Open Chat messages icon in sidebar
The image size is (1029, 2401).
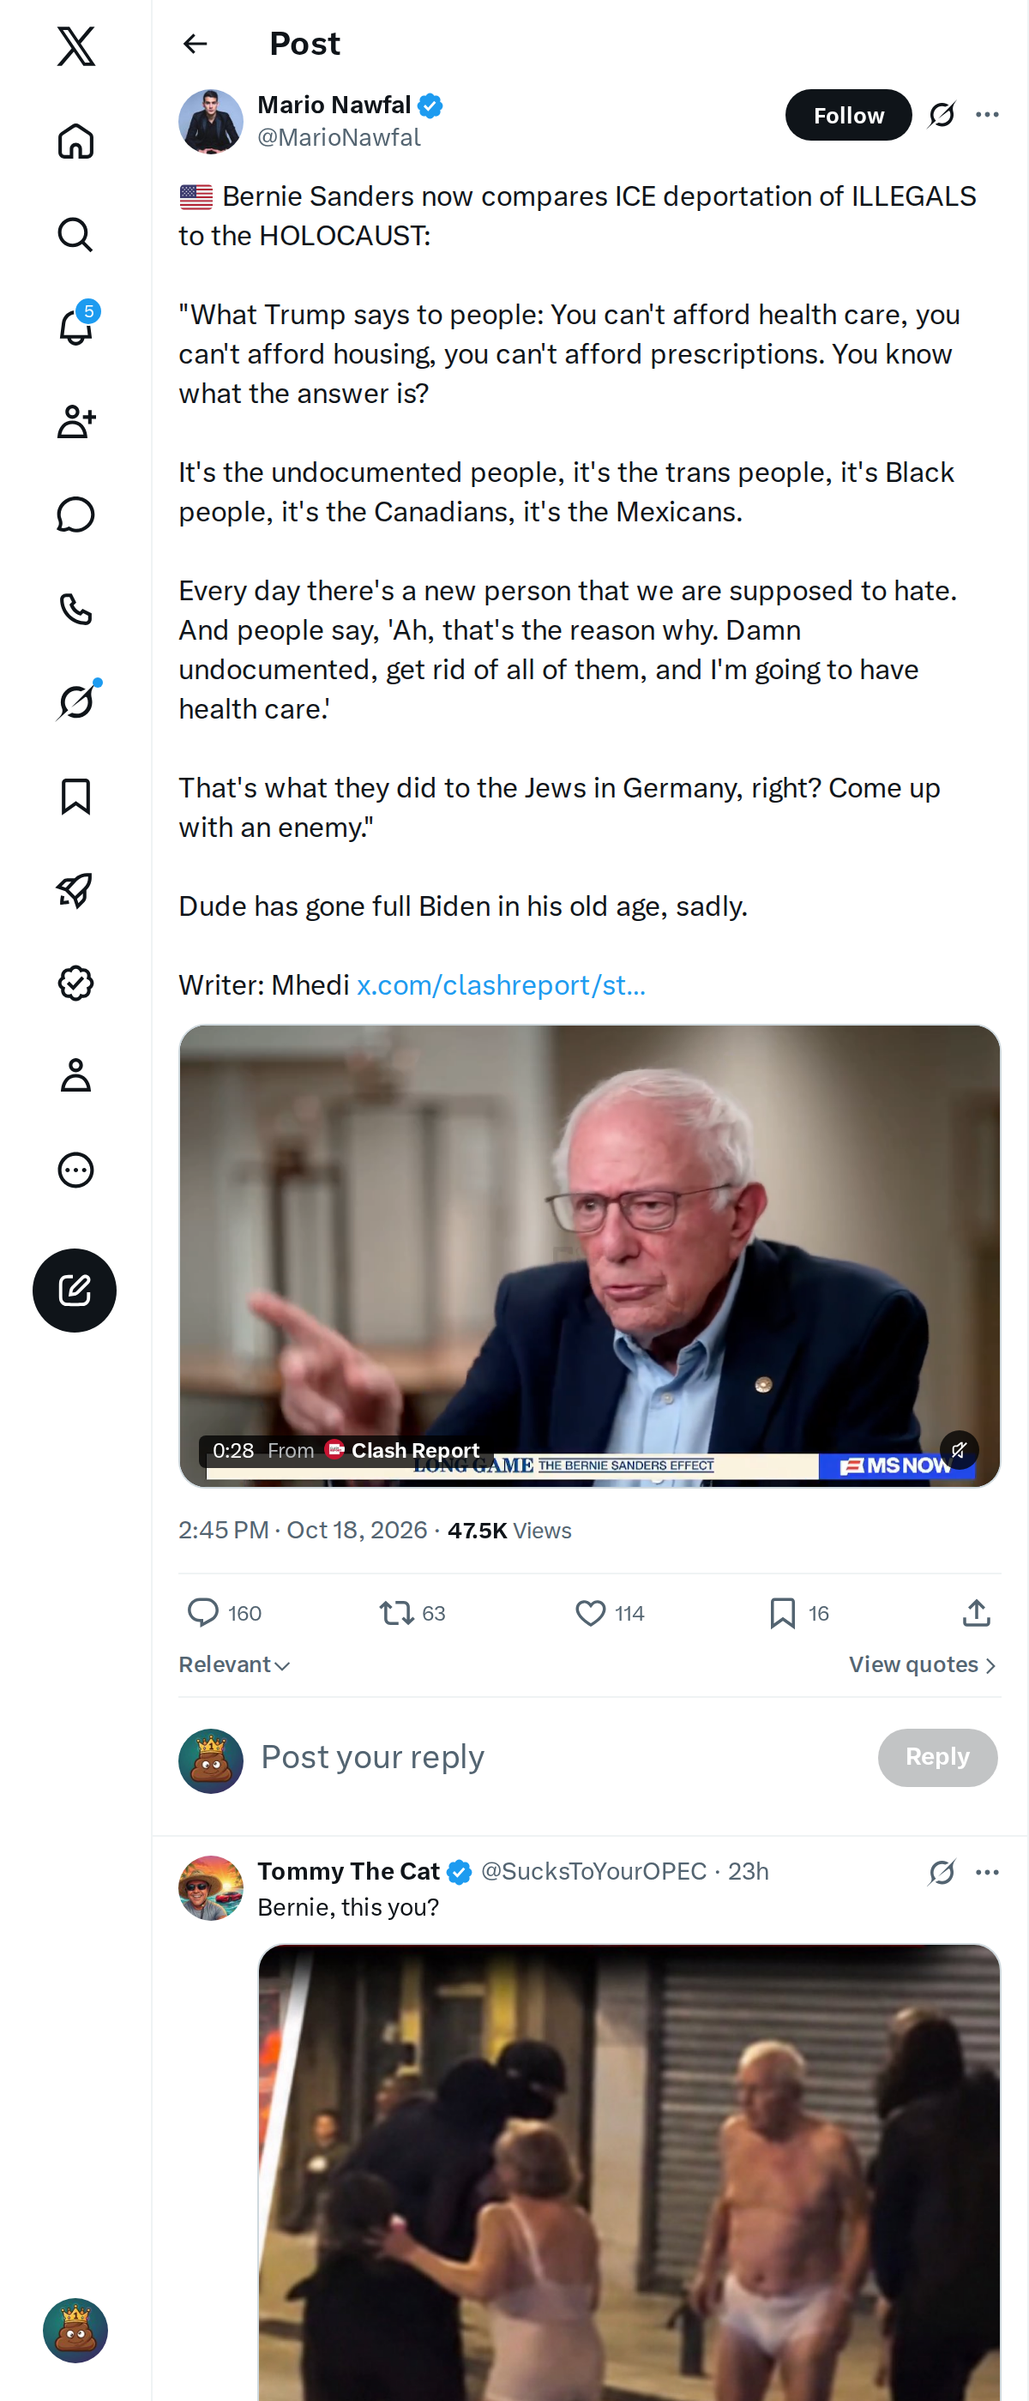(x=75, y=514)
